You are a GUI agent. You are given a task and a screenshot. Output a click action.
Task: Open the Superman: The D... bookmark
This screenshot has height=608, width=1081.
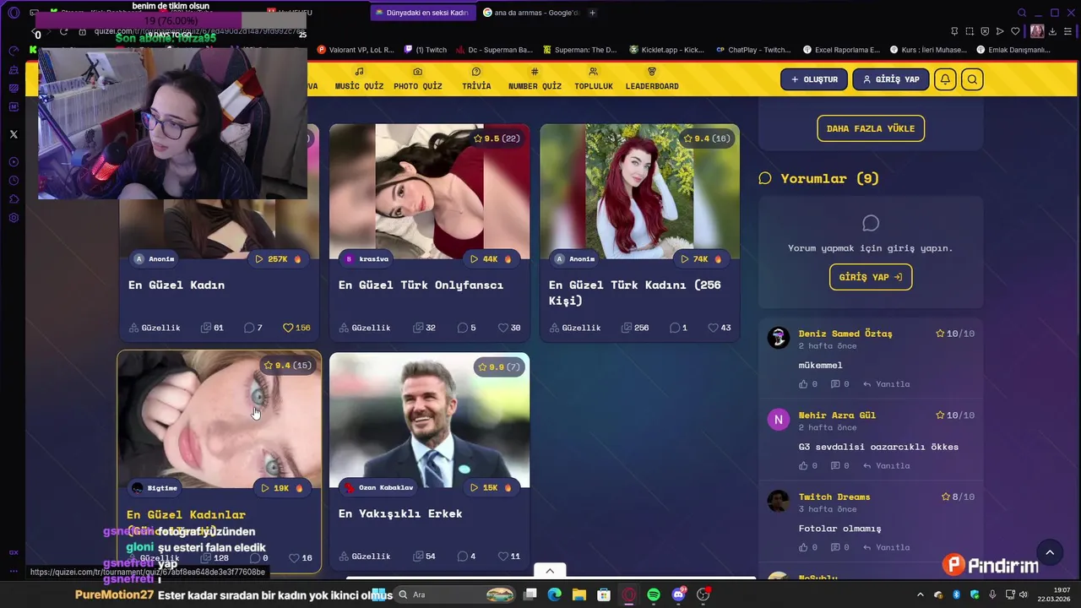tap(580, 50)
